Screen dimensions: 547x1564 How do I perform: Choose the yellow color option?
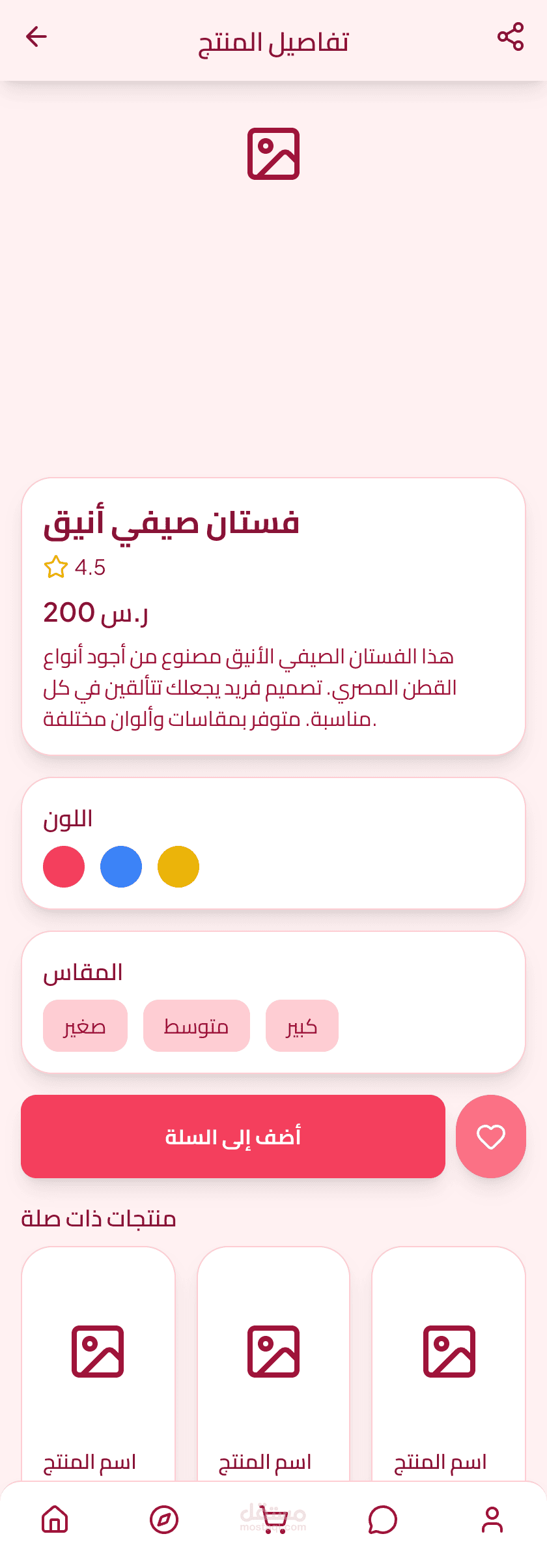[178, 867]
